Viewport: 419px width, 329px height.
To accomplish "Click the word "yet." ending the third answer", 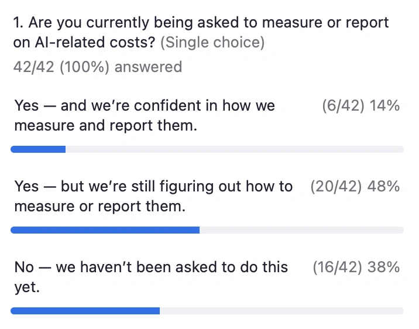I will click(x=27, y=287).
